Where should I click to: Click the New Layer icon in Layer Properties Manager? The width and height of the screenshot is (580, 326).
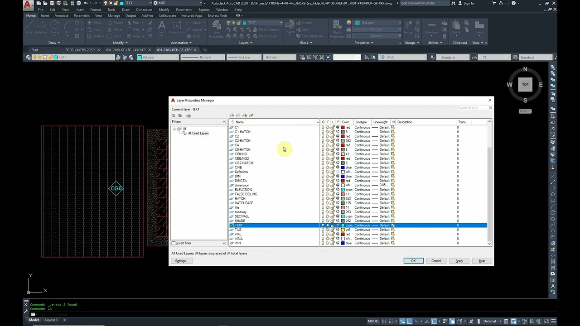(232, 115)
